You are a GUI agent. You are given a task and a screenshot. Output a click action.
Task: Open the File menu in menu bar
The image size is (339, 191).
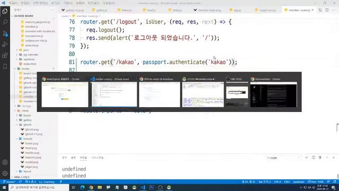click(x=13, y=3)
